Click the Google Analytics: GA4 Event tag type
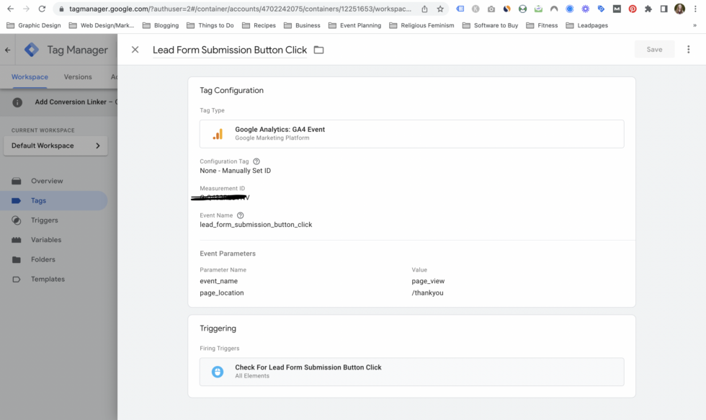The image size is (706, 420). 411,134
